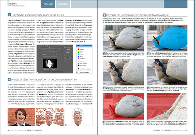Image resolution: width=195 pixels, height=135 pixels.
Task: Choose Magentas in the selection menu
Action: click(x=82, y=58)
